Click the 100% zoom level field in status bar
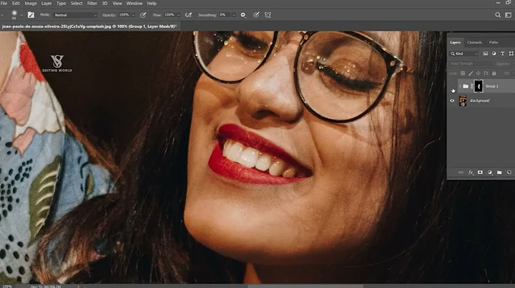The width and height of the screenshot is (515, 288). tap(7, 287)
